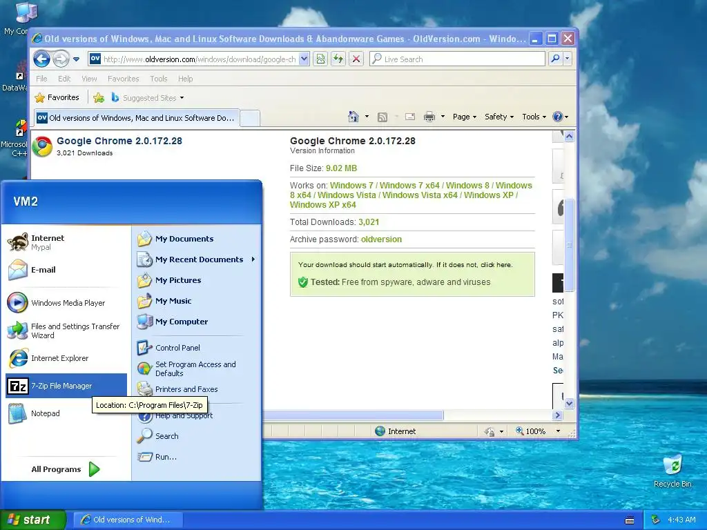
Task: Open Set Program Access and Defaults
Action: [197, 369]
